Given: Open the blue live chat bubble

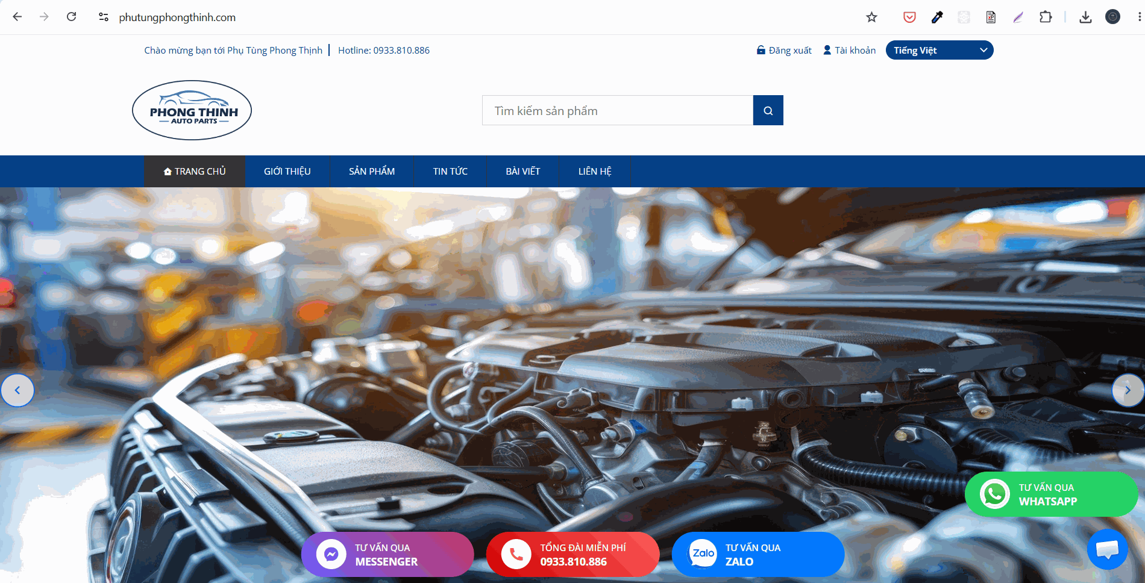Looking at the screenshot, I should [1107, 549].
